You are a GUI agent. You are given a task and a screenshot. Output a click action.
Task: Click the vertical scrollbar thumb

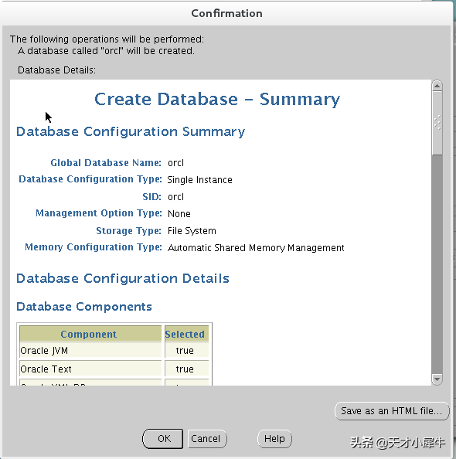(x=437, y=123)
